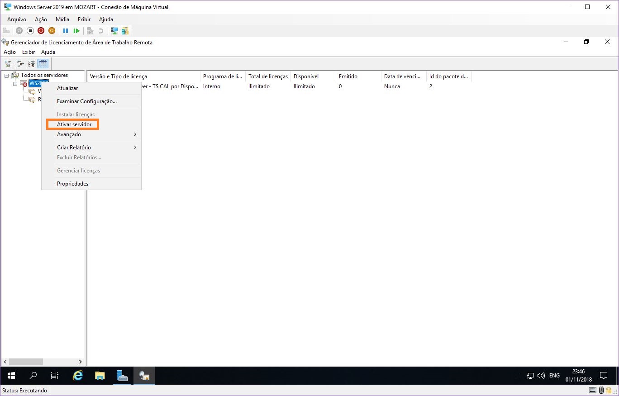Image resolution: width=619 pixels, height=396 pixels.
Task: Reset the VM using the green play icon
Action: point(76,31)
